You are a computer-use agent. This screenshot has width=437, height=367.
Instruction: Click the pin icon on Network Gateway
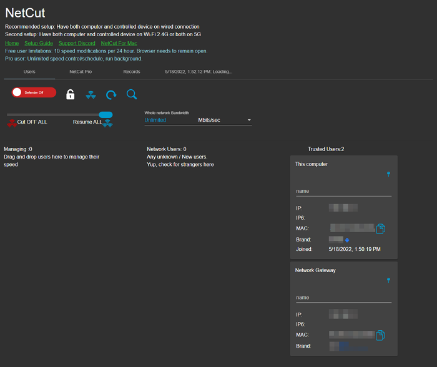[388, 280]
